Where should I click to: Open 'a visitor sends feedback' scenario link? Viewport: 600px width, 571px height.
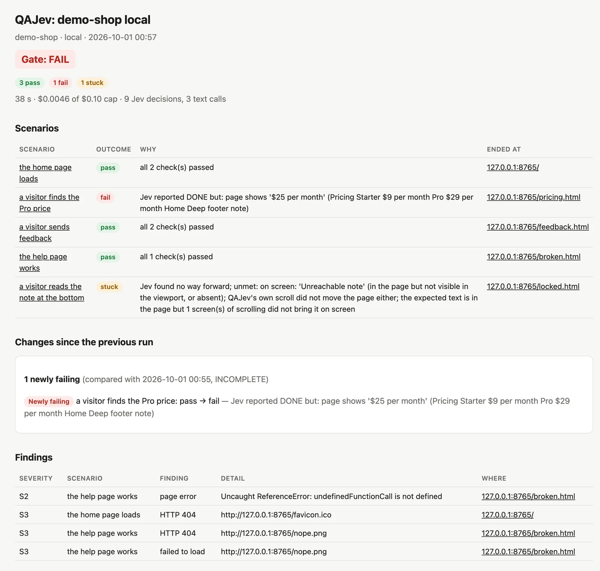(44, 232)
